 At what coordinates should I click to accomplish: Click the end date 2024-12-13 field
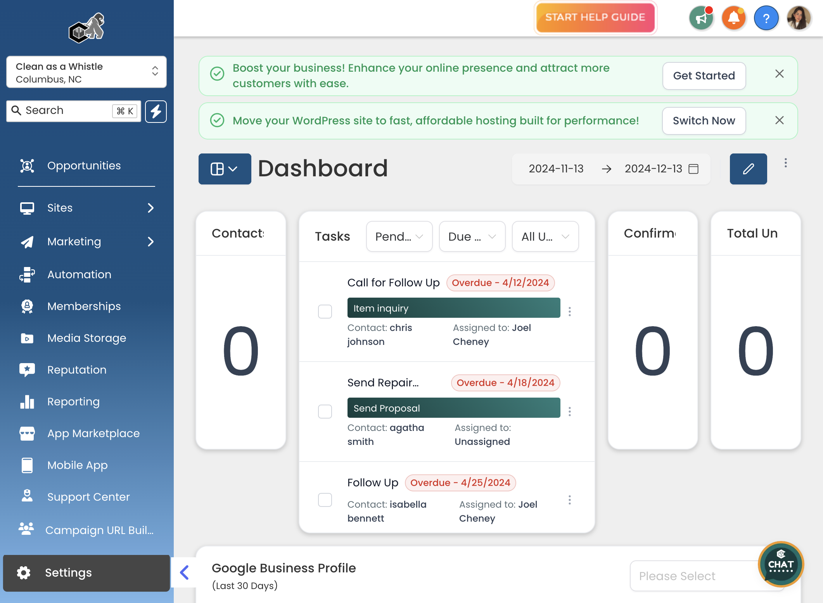(654, 169)
